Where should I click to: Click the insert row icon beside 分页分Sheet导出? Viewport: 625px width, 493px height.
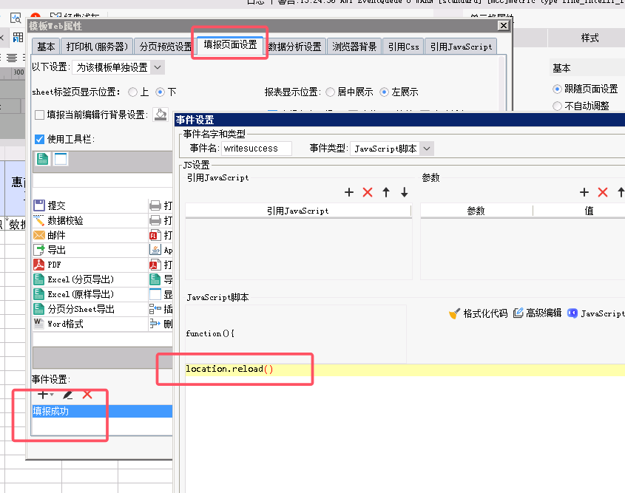click(x=155, y=309)
